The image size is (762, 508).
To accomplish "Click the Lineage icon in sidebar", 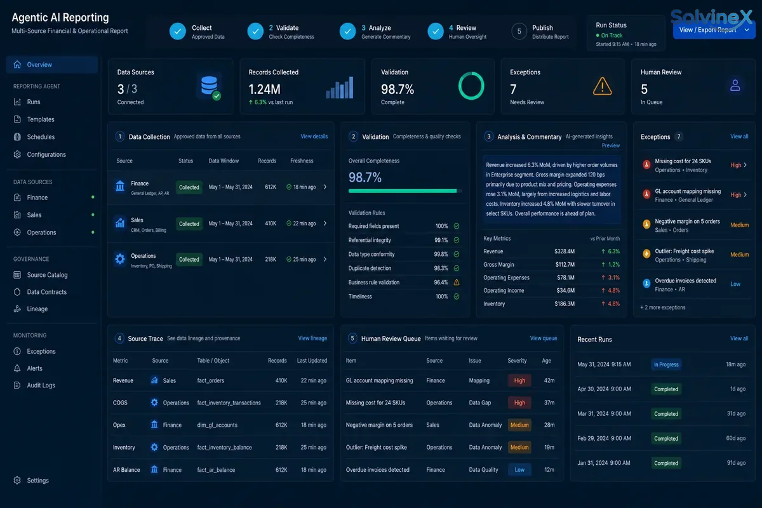I will click(x=17, y=309).
